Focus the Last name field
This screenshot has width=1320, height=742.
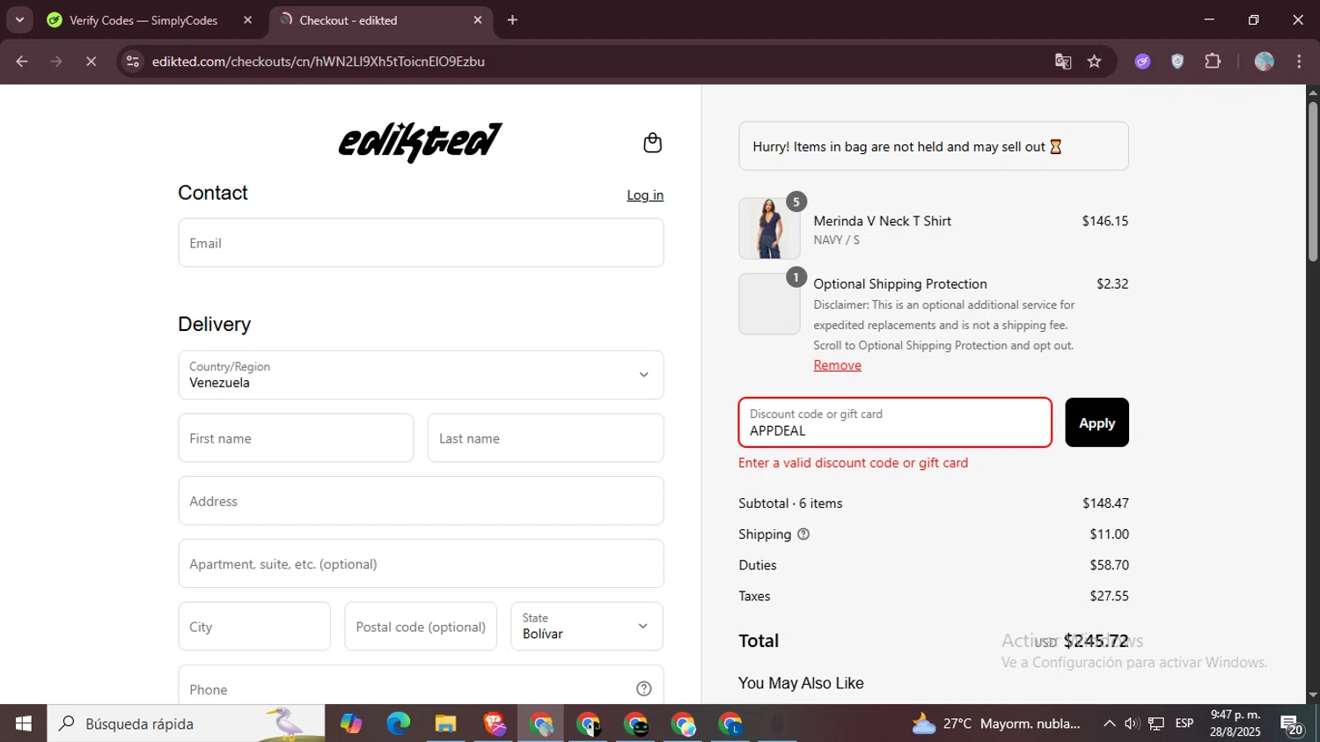point(546,438)
